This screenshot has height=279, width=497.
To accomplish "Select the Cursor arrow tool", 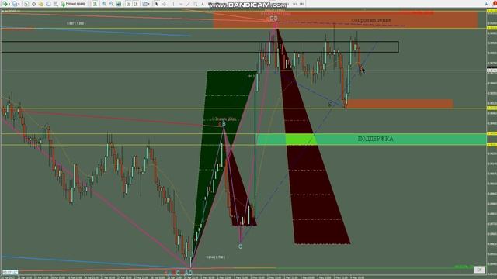I will tap(156, 4).
